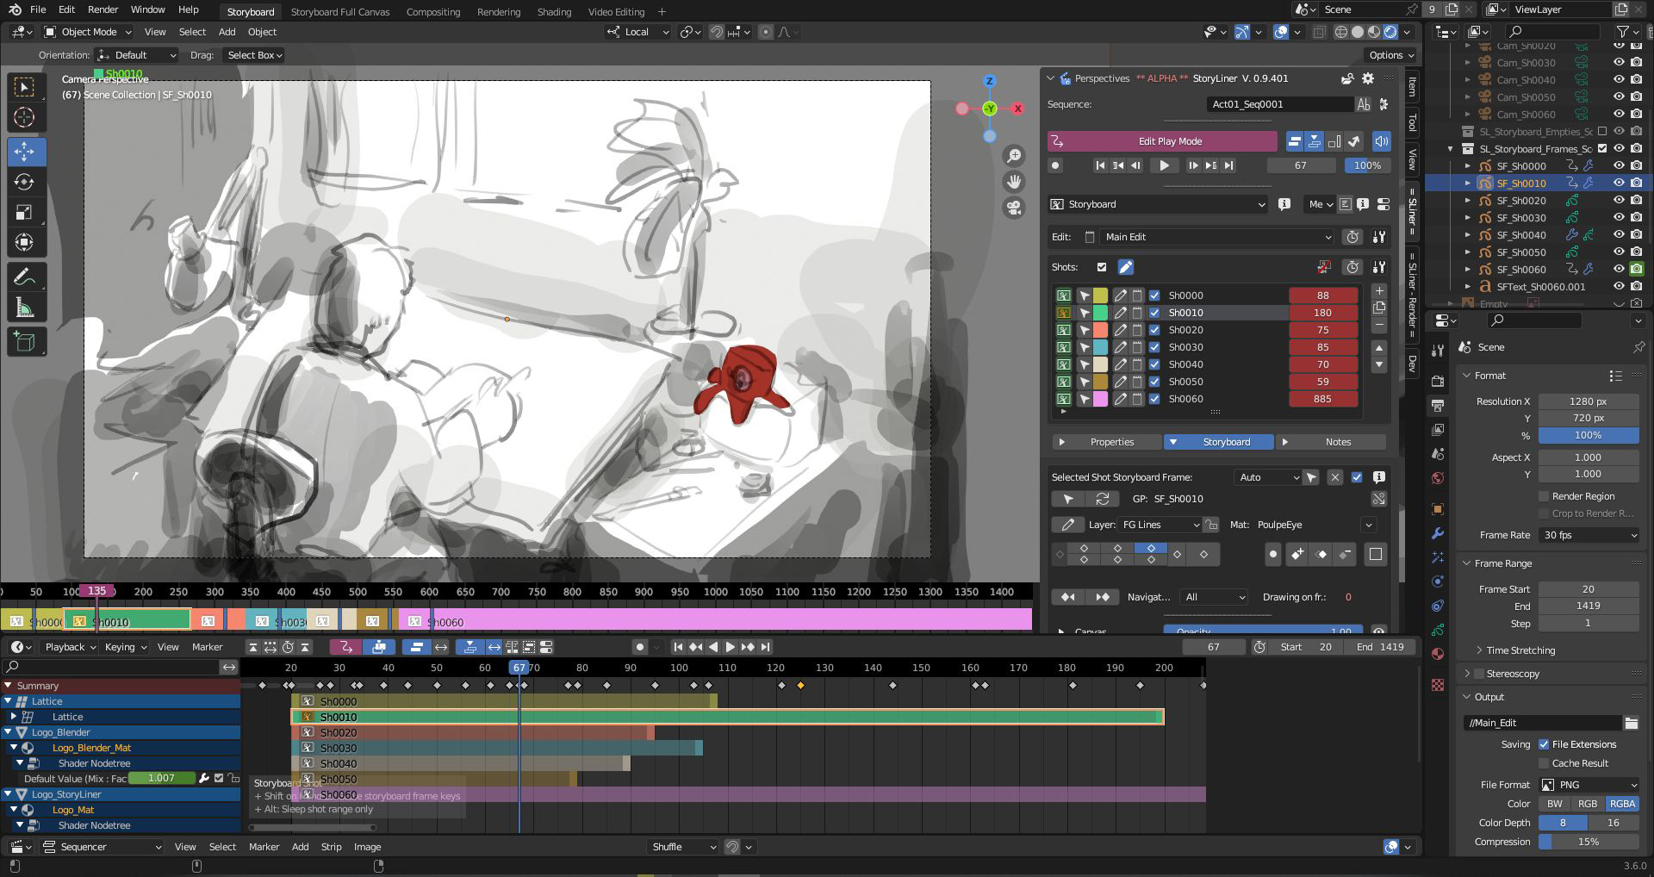Switch to the Compositing workspace tab
This screenshot has width=1654, height=877.
click(x=432, y=12)
